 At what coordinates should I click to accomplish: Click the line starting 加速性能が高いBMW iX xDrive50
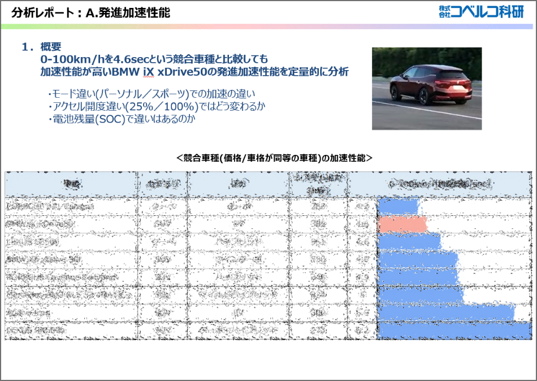tap(194, 72)
